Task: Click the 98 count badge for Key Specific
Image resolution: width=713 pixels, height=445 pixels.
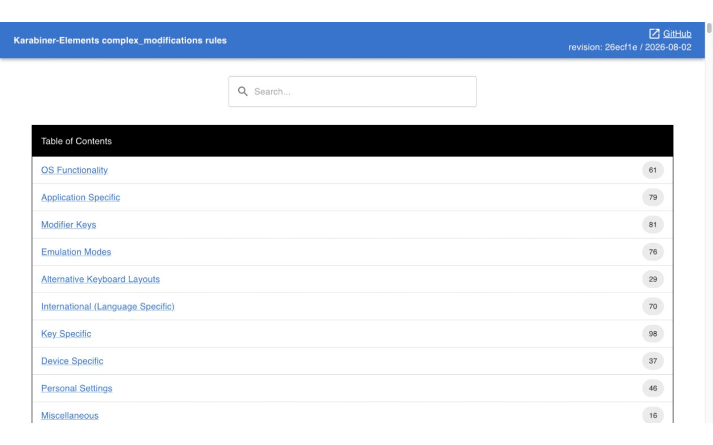Action: click(653, 334)
